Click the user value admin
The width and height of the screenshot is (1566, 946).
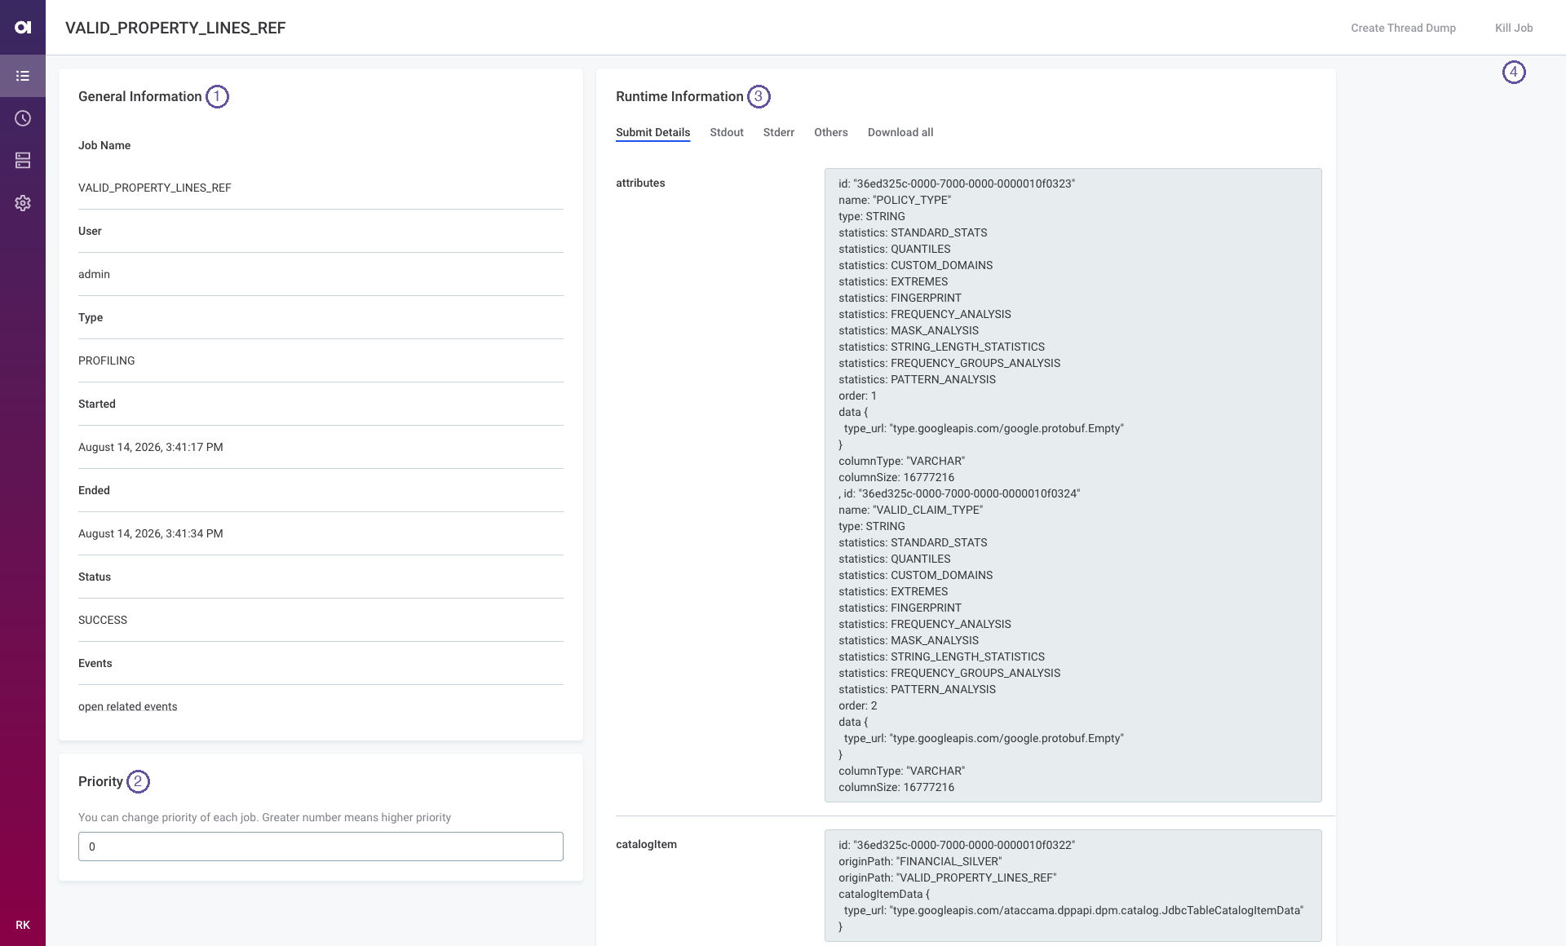(94, 274)
